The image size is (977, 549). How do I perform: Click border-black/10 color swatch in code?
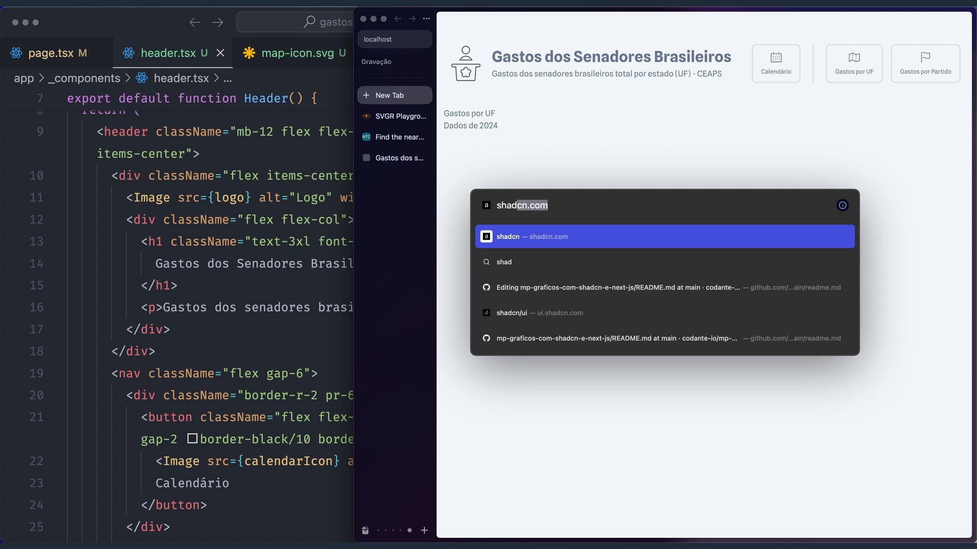(x=192, y=438)
